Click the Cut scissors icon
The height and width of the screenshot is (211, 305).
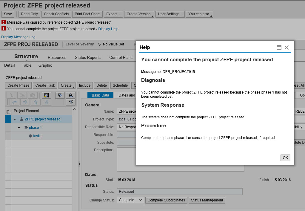coord(11,95)
